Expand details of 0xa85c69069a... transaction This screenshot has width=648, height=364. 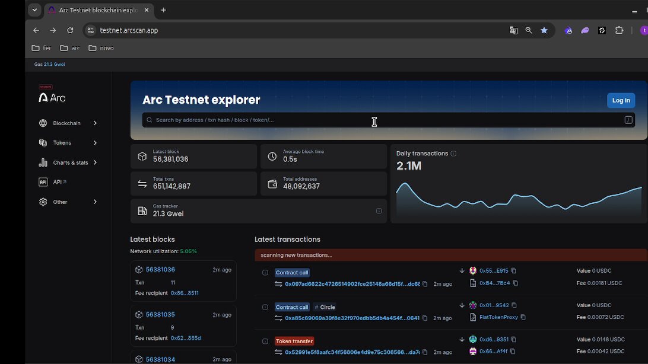pos(265,307)
